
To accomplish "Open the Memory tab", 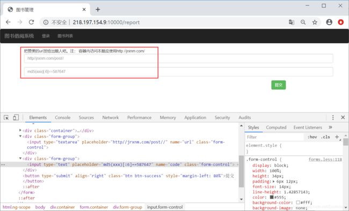I will [x=168, y=117].
